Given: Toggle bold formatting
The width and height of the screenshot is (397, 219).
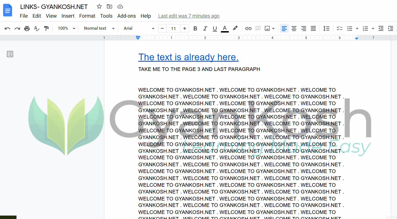Looking at the screenshot, I should (195, 28).
